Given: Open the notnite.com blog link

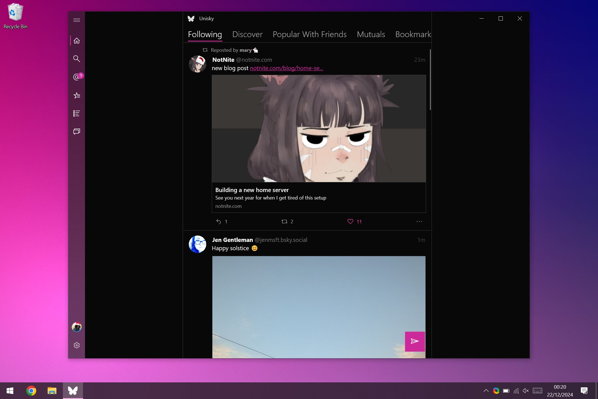Looking at the screenshot, I should point(286,68).
